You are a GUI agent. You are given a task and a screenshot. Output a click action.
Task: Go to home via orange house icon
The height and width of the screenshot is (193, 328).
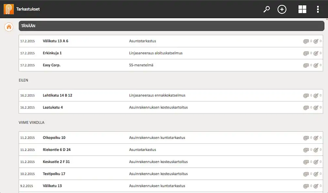click(9, 27)
